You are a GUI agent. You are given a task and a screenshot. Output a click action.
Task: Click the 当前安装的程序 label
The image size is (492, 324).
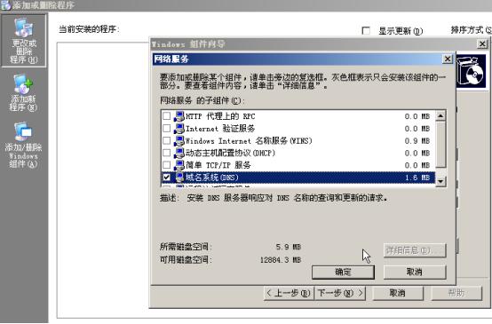click(89, 29)
